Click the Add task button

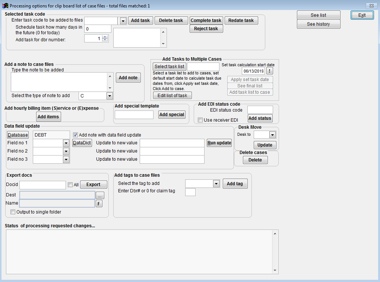[140, 20]
